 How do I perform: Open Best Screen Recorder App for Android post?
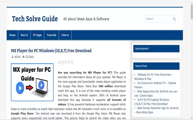tap(157, 110)
